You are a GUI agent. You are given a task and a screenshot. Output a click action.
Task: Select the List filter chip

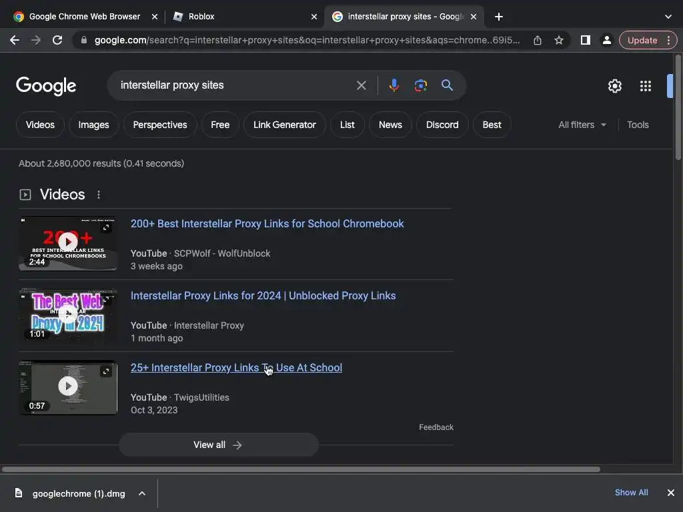point(347,125)
